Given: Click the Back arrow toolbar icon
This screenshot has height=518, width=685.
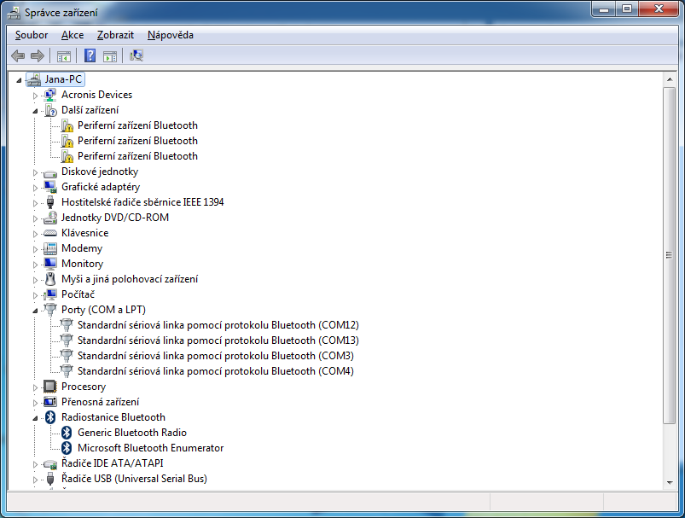Looking at the screenshot, I should [x=18, y=56].
